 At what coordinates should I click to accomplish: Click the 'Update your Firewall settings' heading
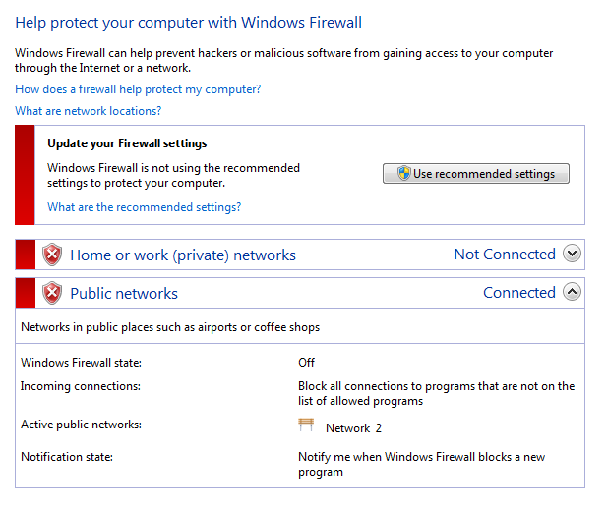point(127,143)
